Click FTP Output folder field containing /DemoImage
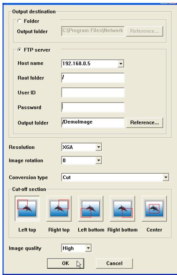This screenshot has width=177, height=275. 93,123
